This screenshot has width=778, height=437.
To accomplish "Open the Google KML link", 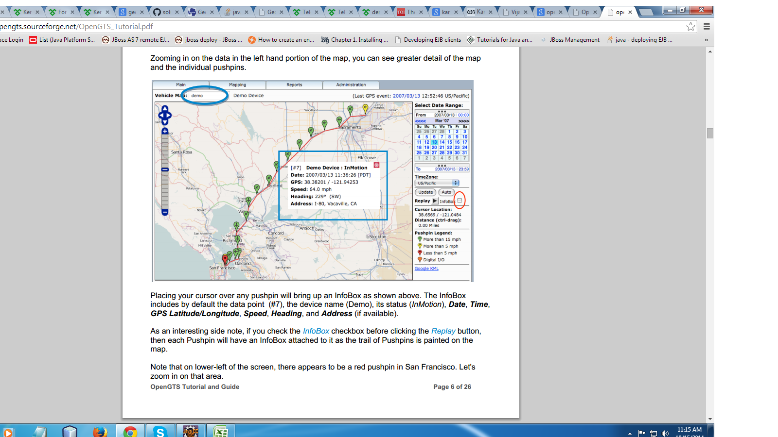I will [x=426, y=269].
